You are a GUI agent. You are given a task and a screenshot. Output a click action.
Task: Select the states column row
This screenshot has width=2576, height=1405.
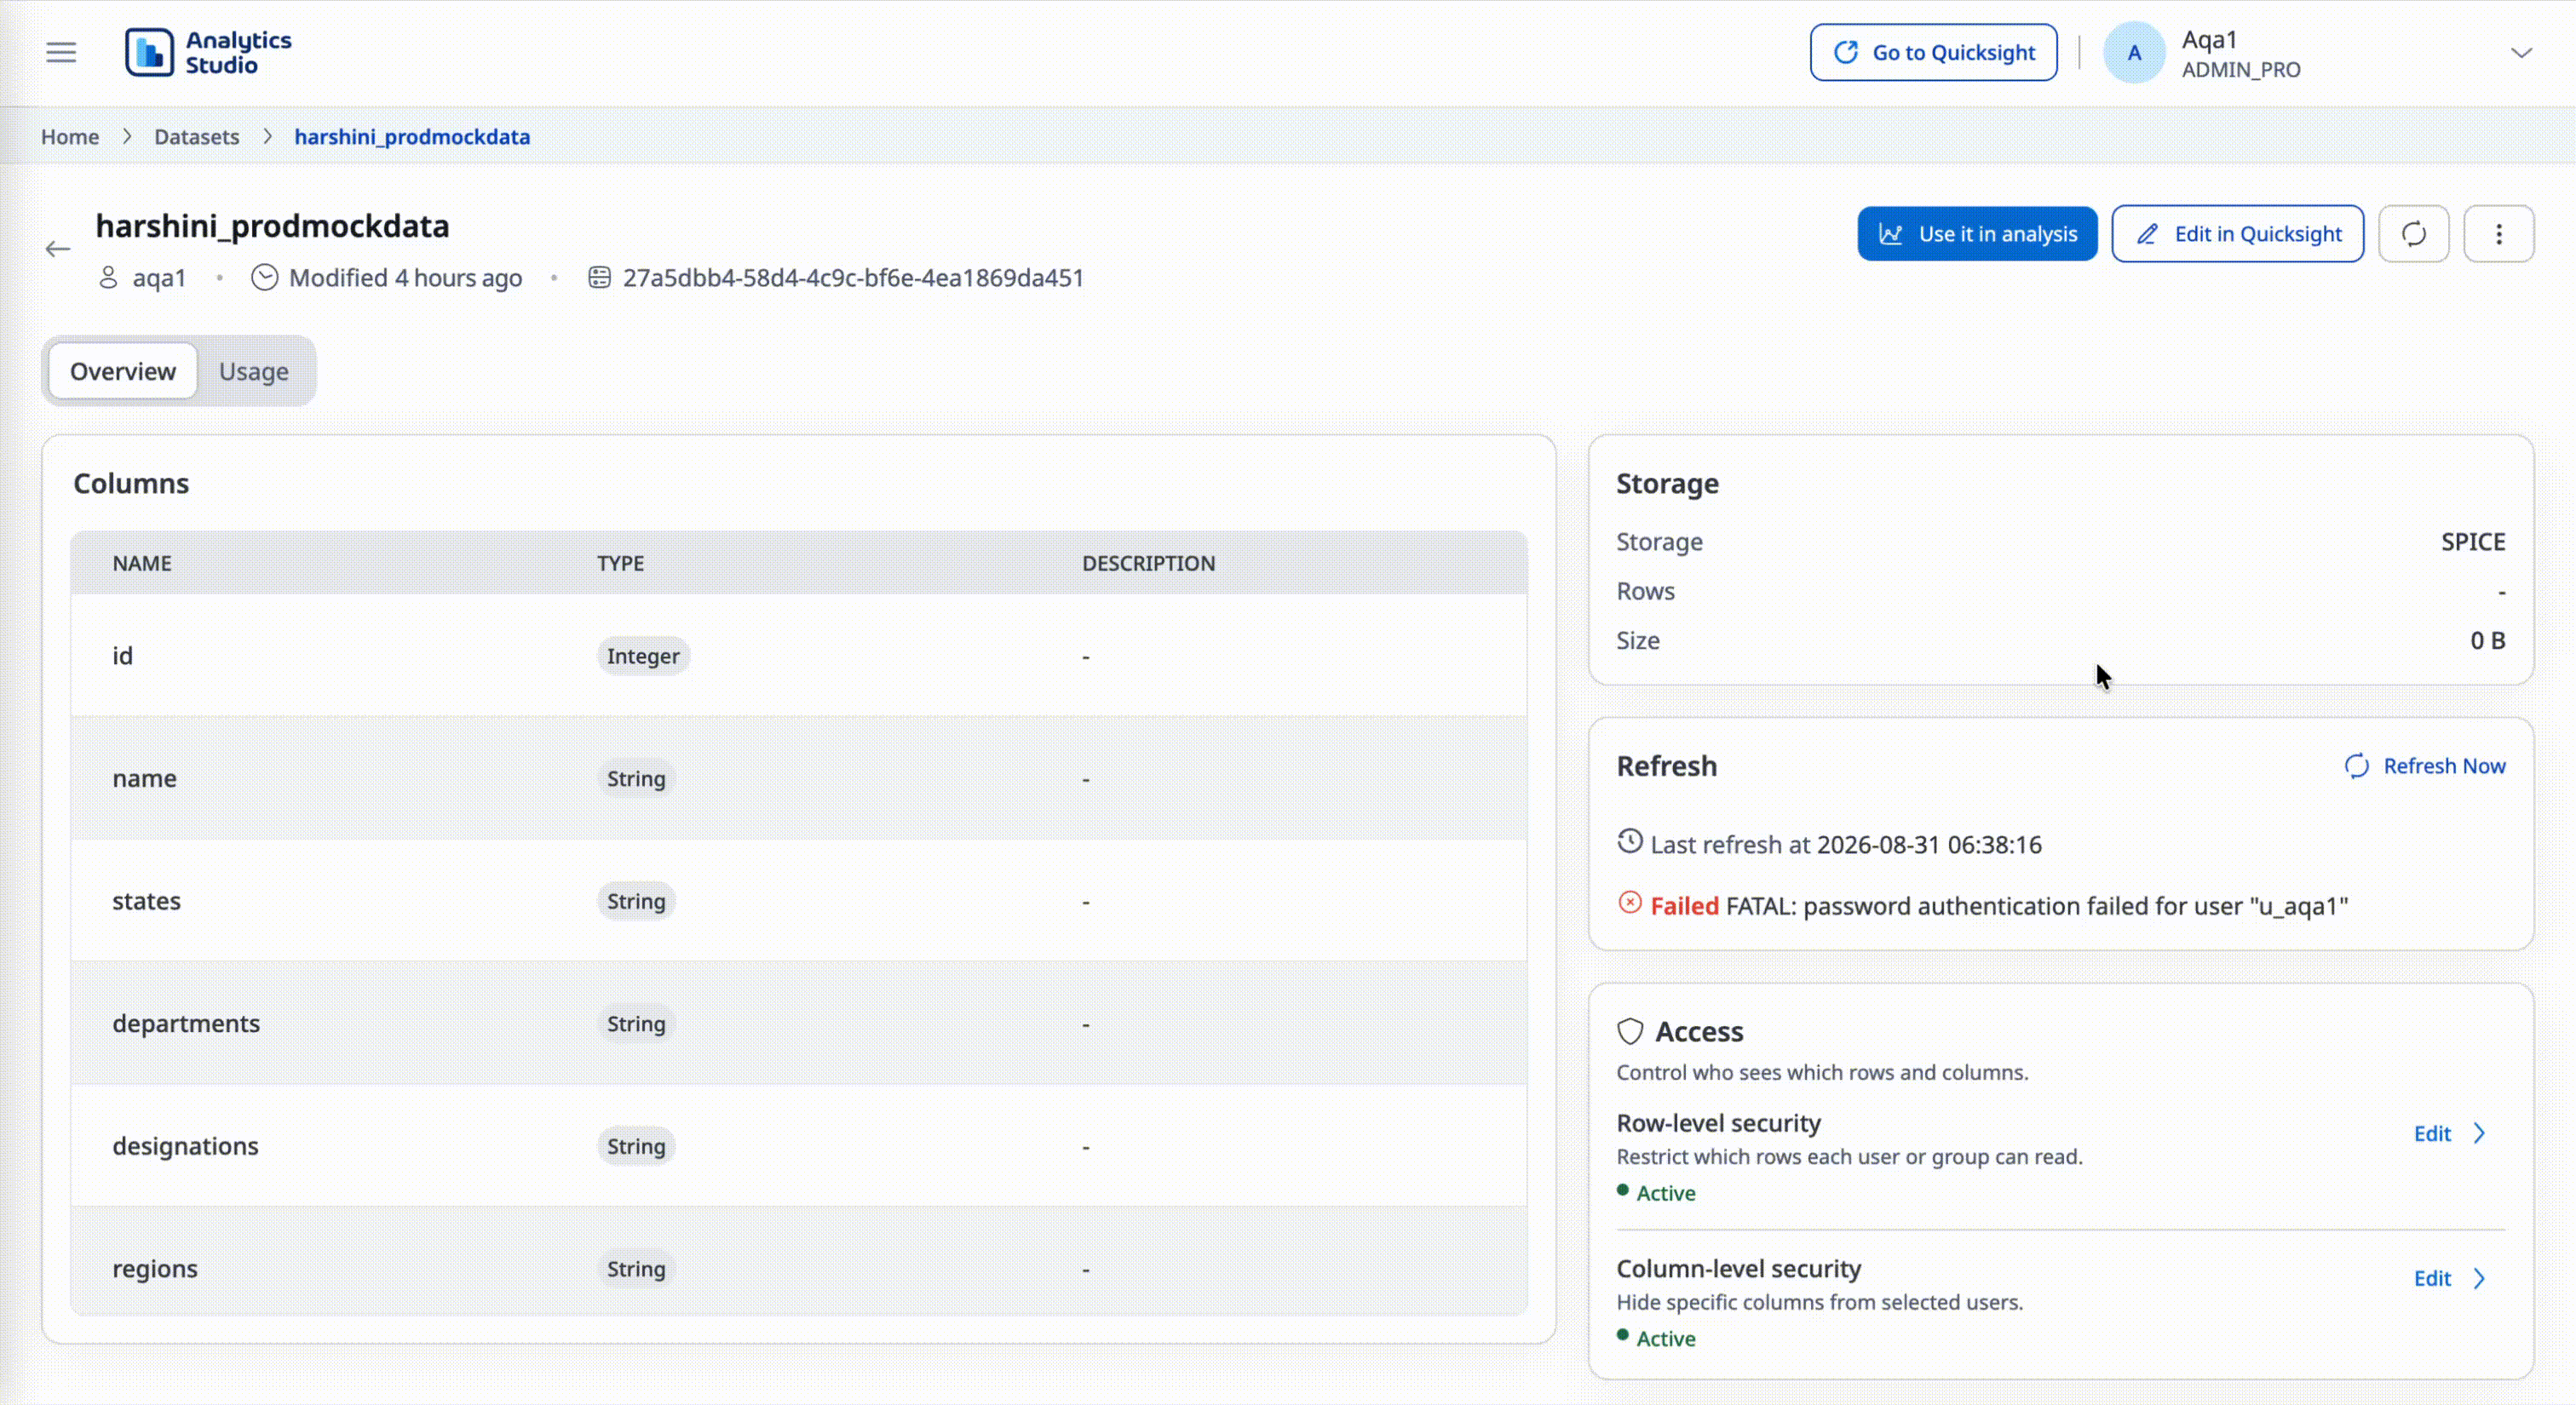coord(799,902)
